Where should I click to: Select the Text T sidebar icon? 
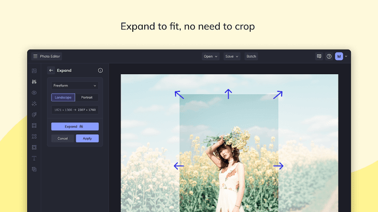pos(34,158)
